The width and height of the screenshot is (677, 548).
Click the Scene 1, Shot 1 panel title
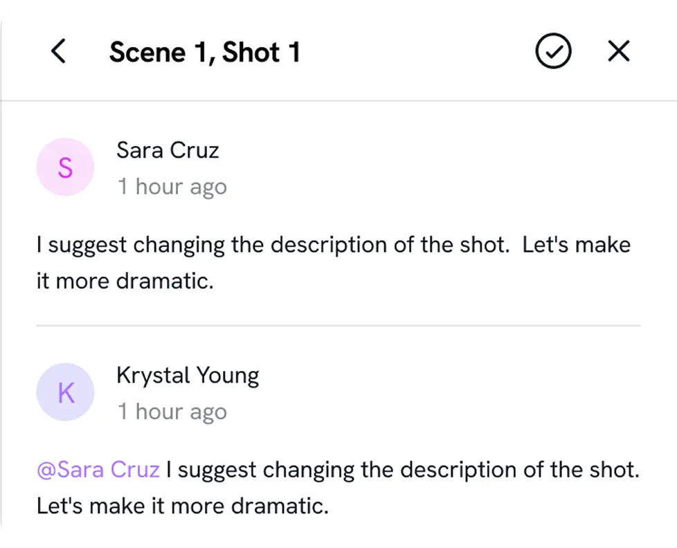[x=205, y=52]
